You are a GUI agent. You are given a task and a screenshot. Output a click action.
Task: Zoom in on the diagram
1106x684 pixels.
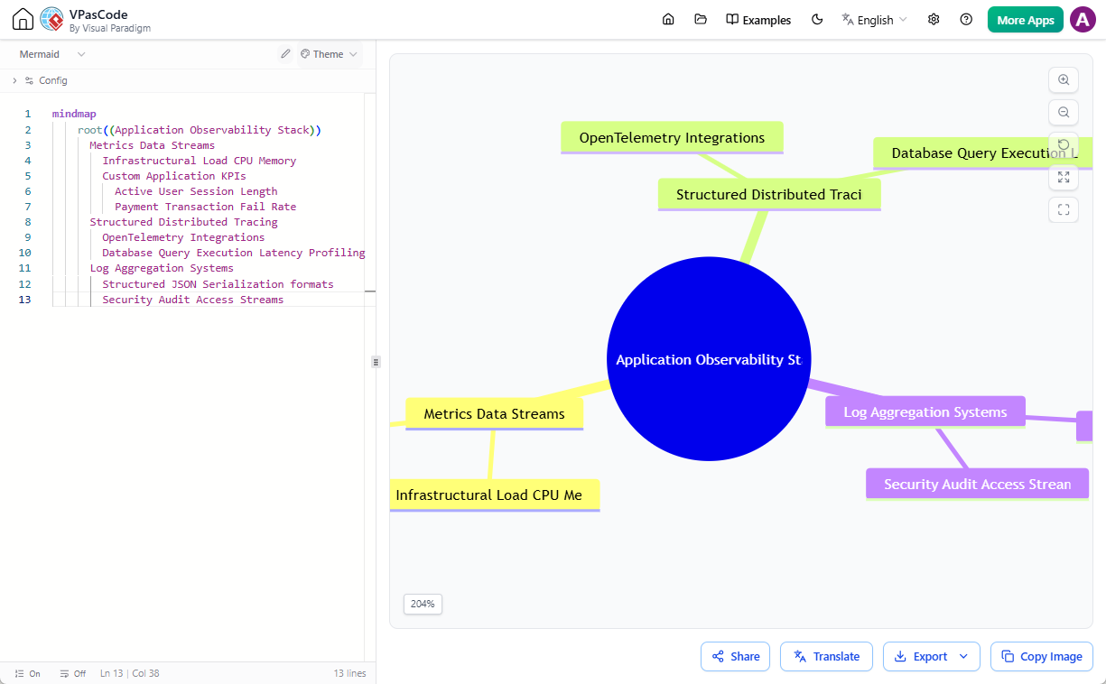point(1064,80)
